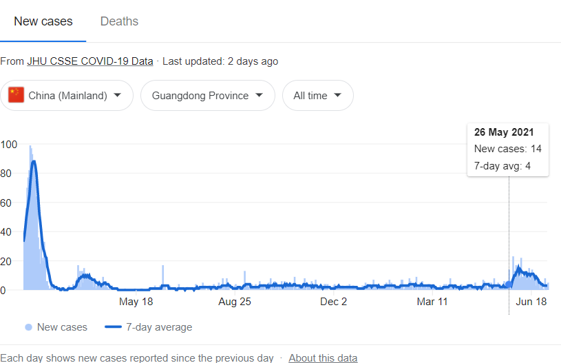Viewport: 561px width, 363px height.
Task: Click the highlighted 26 May 2021 data point
Action: pyautogui.click(x=509, y=284)
